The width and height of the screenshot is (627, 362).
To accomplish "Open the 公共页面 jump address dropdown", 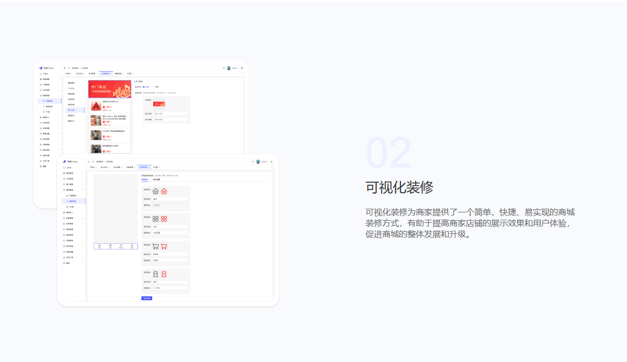I will pyautogui.click(x=169, y=233).
